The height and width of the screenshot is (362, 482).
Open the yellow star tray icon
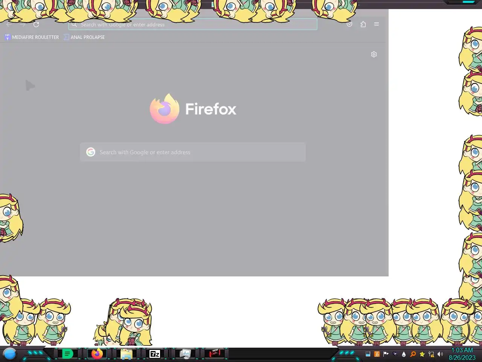(422, 354)
